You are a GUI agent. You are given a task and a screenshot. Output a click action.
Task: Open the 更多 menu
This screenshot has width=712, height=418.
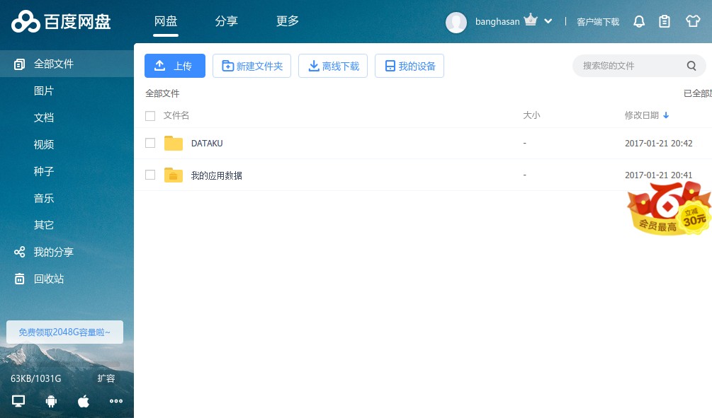point(287,21)
